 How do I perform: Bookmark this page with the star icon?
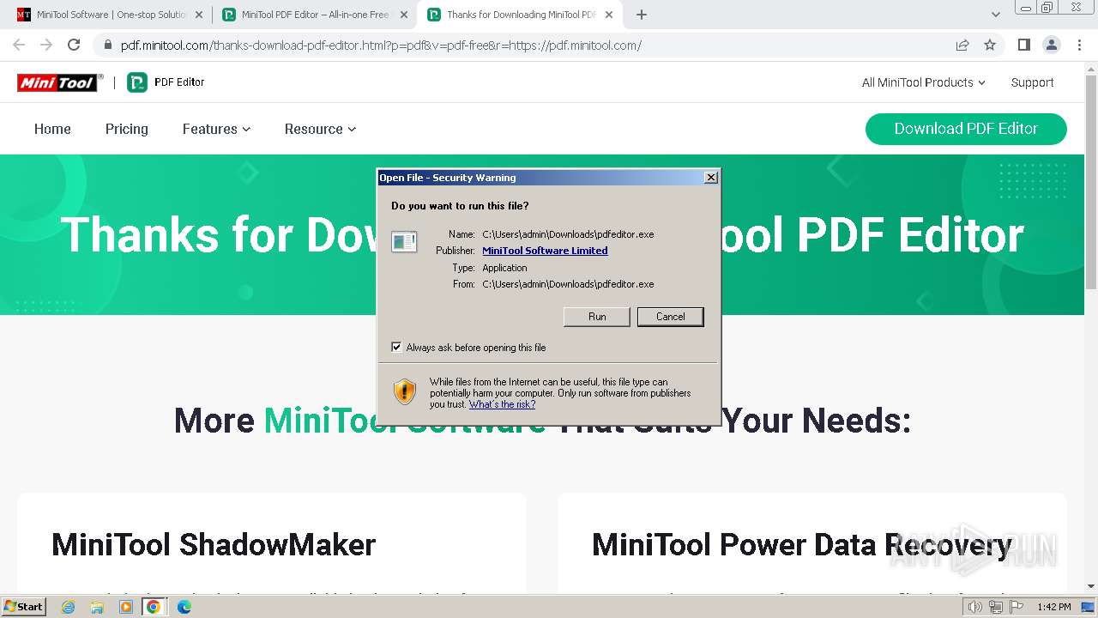pyautogui.click(x=990, y=45)
